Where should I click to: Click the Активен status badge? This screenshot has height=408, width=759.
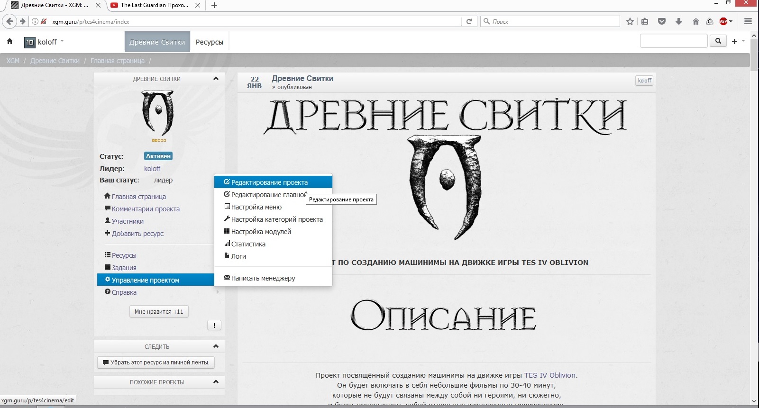pos(158,156)
